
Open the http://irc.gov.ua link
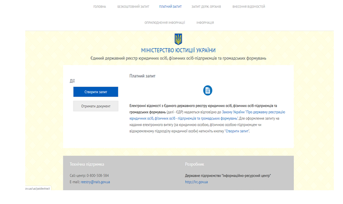click(197, 182)
